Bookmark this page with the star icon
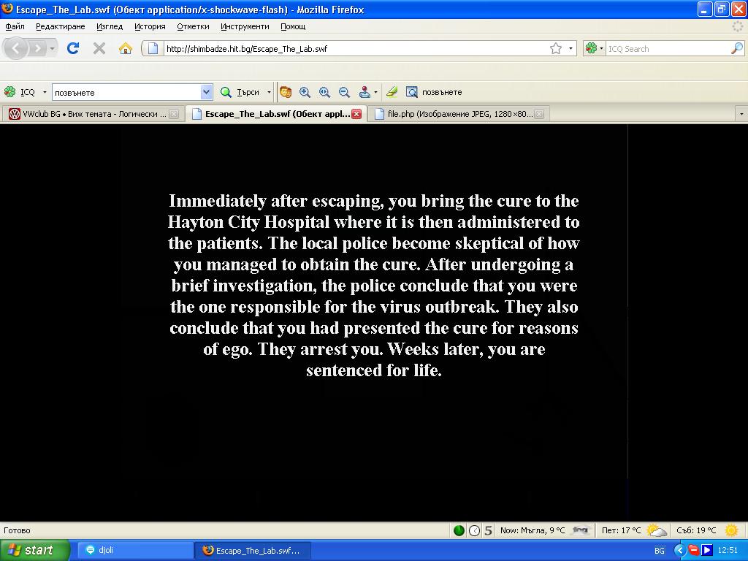The height and width of the screenshot is (561, 748). pyautogui.click(x=556, y=48)
